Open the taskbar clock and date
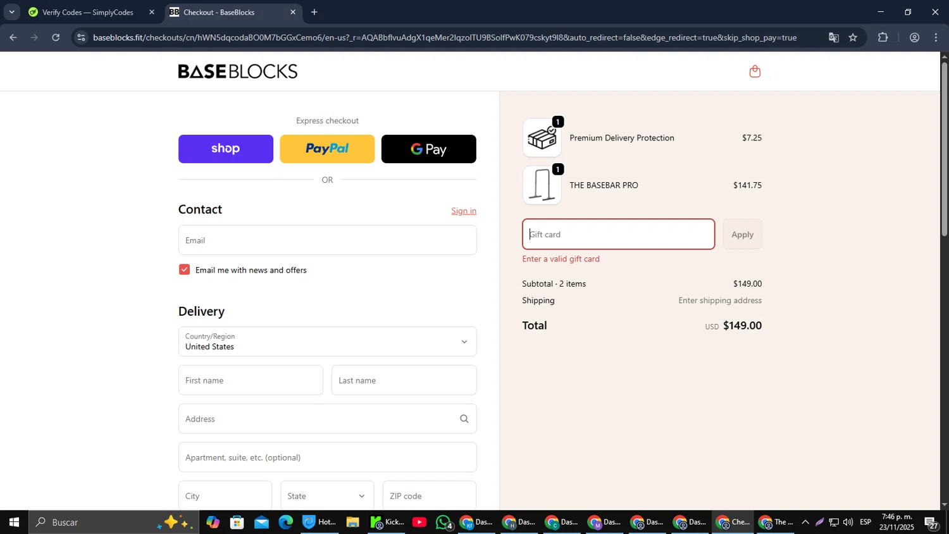Viewport: 949px width, 534px height. click(x=896, y=522)
